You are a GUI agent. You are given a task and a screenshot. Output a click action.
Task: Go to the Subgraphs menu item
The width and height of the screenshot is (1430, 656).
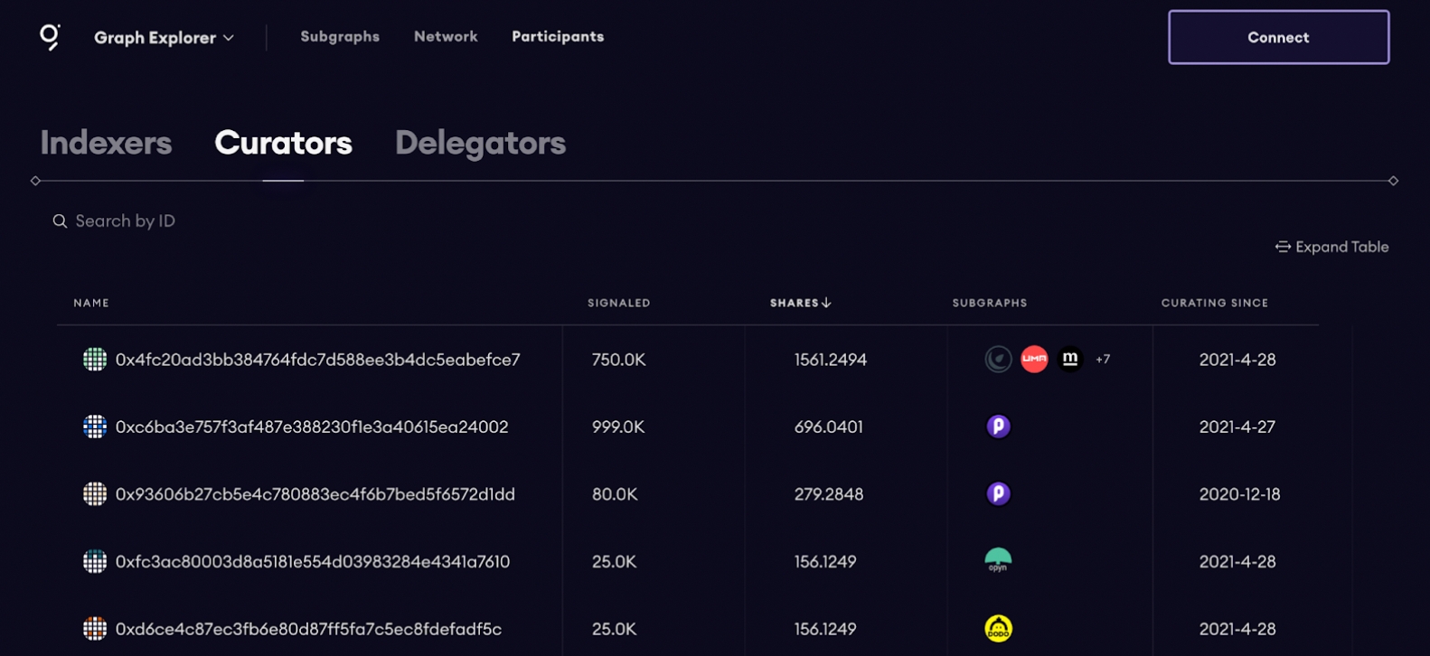click(340, 37)
